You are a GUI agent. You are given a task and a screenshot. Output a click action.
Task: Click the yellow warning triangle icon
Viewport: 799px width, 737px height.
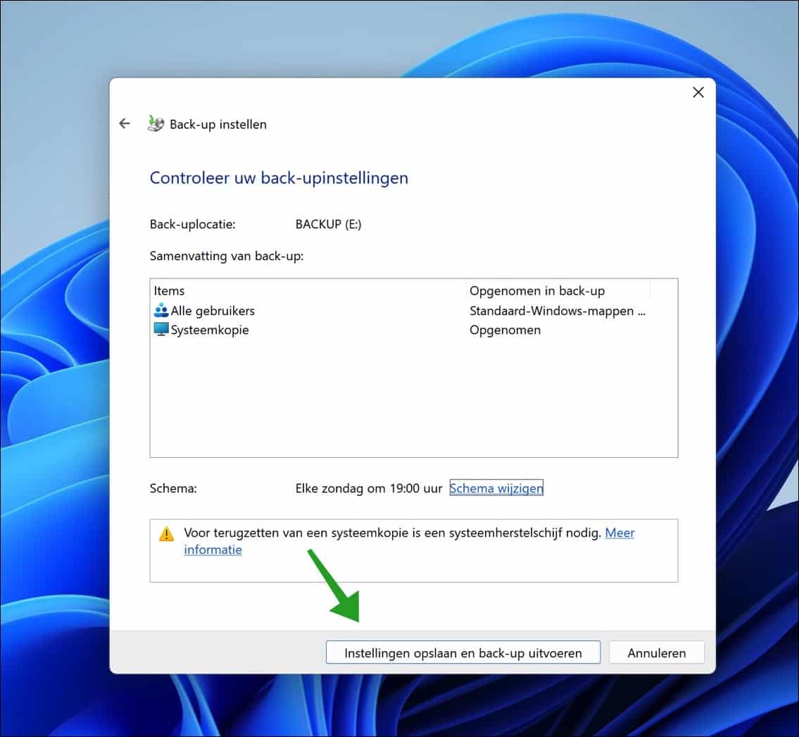point(167,533)
